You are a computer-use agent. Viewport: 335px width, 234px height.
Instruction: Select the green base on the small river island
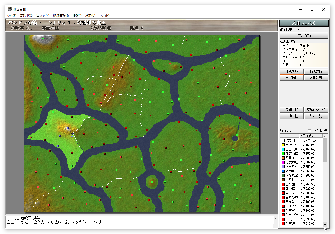[x=152, y=182]
